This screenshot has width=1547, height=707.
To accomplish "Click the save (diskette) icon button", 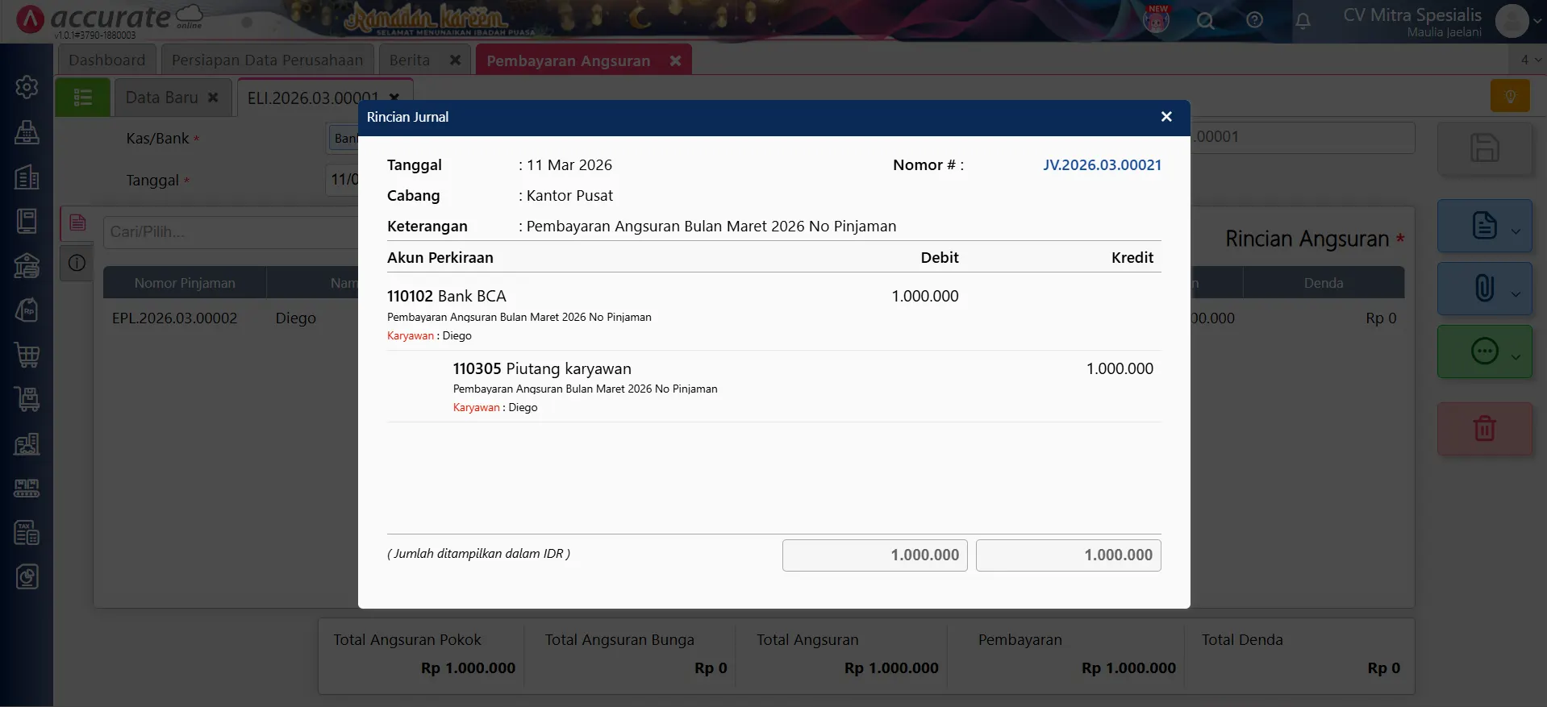I will 1484,148.
